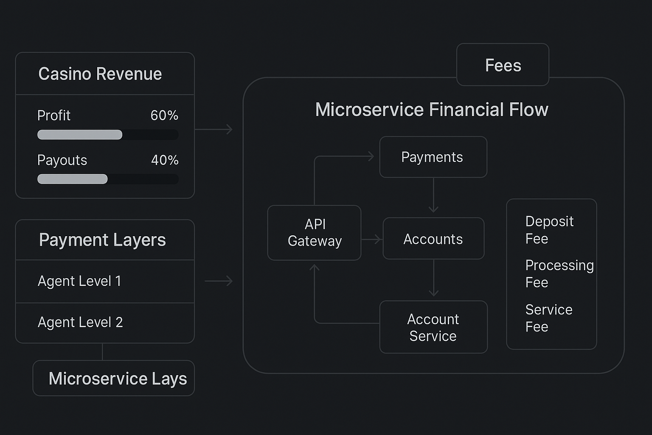Select the Casino Revenue panel header
This screenshot has height=435, width=652.
[100, 74]
